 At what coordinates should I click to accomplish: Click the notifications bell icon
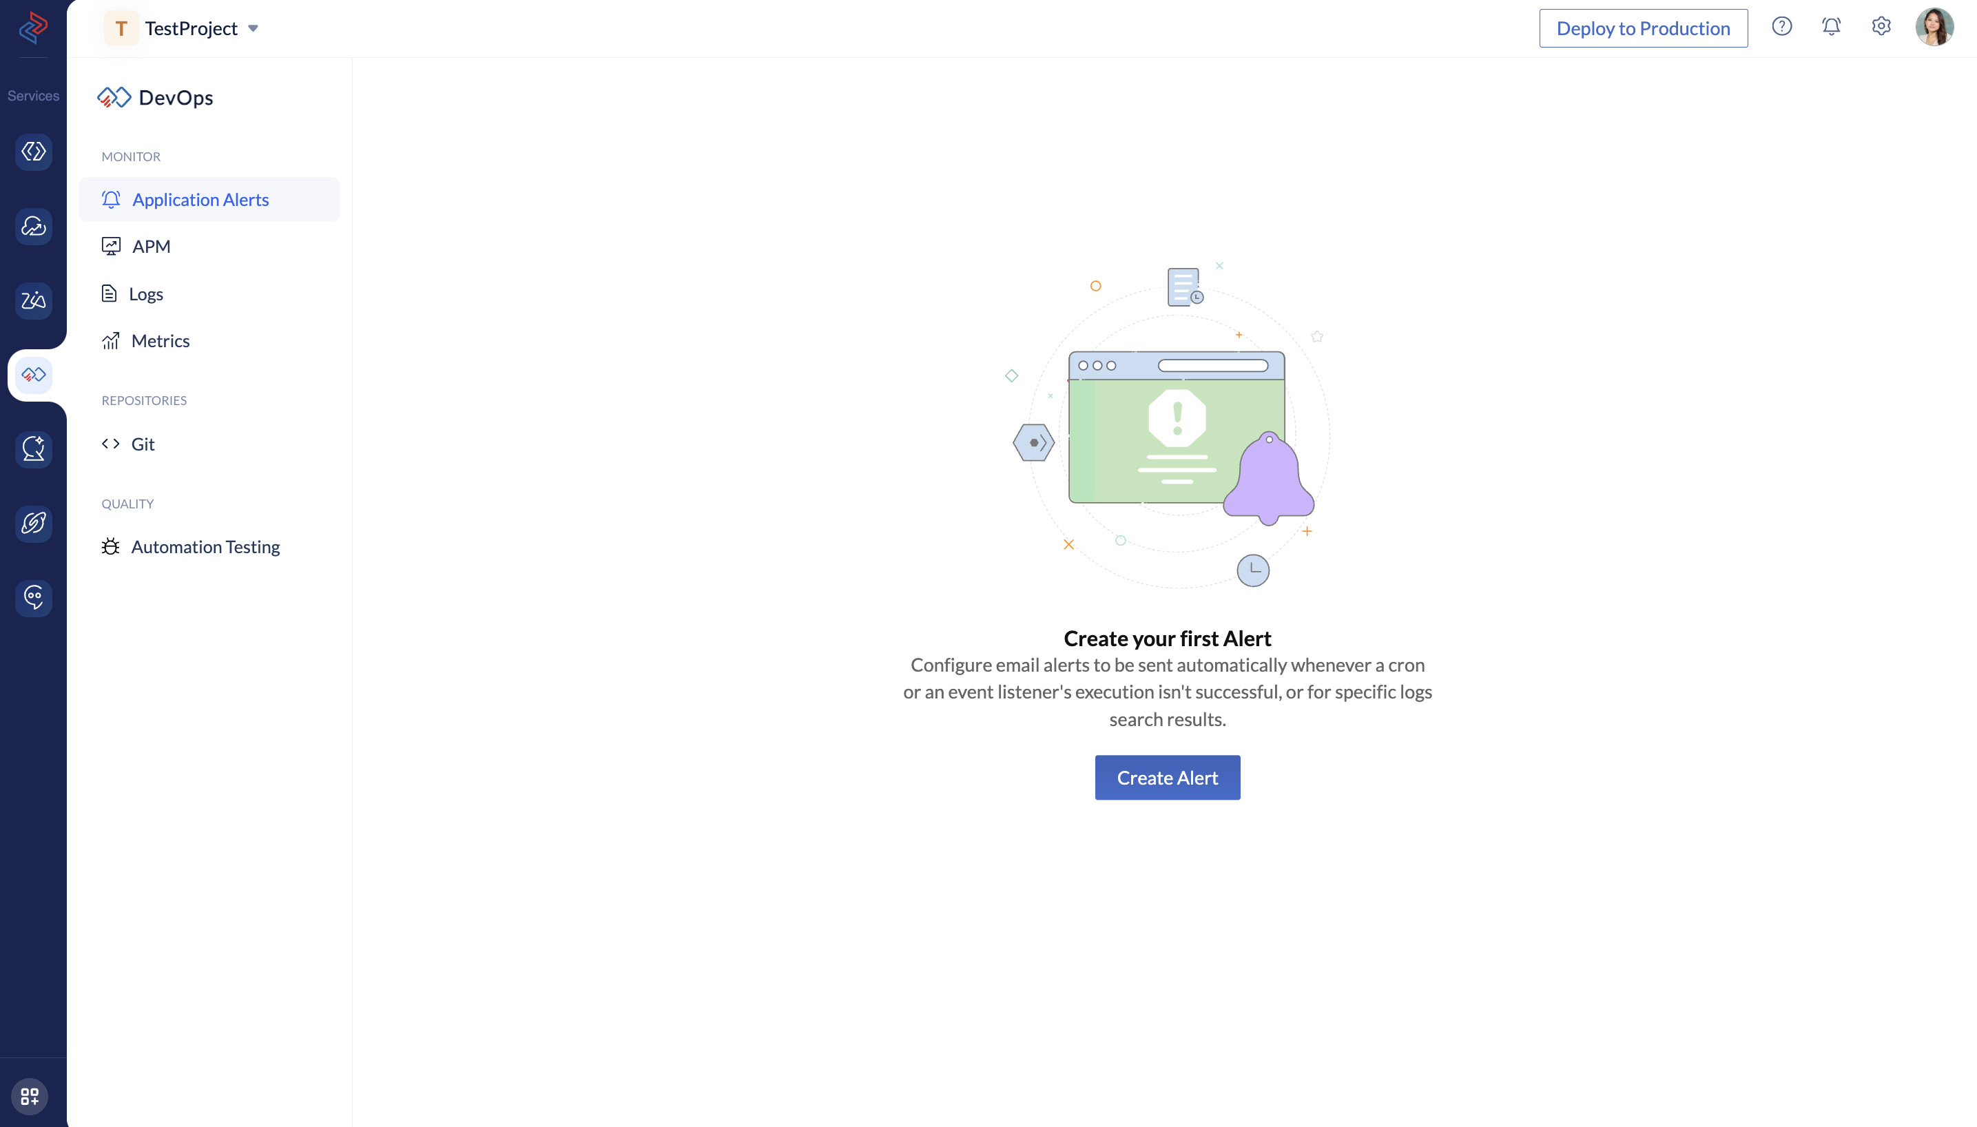pos(1832,27)
